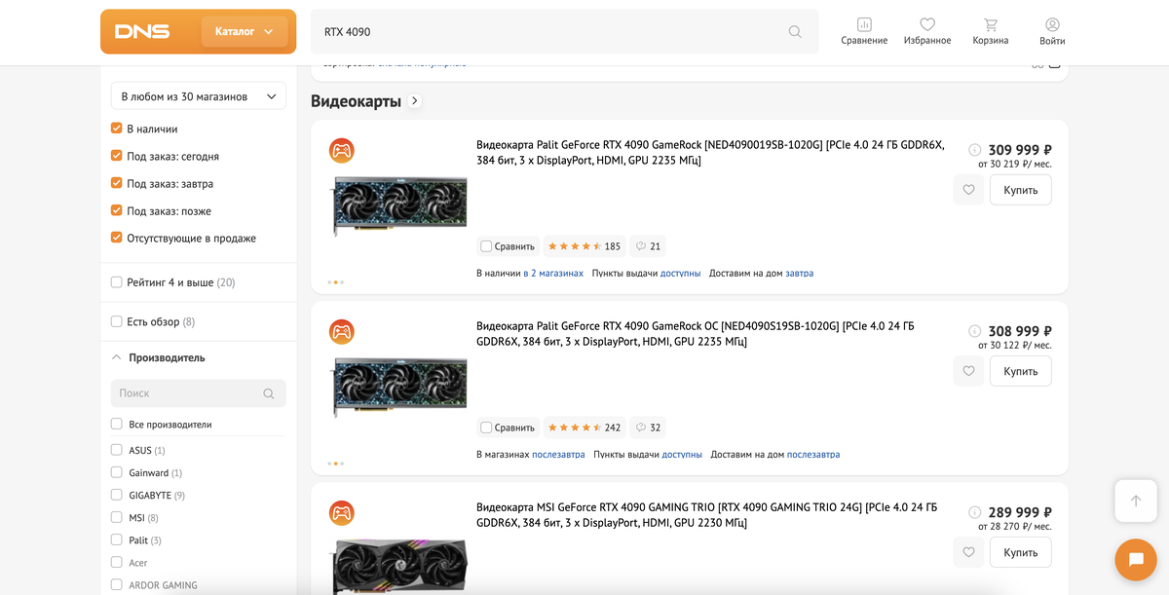Open 32 comments on Palit GameRock OC
The image size is (1169, 595).
pyautogui.click(x=648, y=428)
